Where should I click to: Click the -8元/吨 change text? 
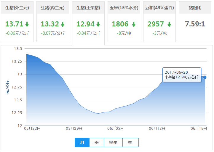tap(124, 33)
